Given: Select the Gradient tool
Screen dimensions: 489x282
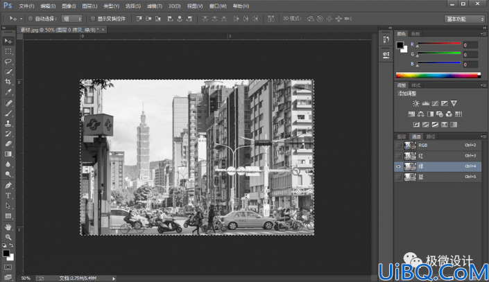Looking at the screenshot, I should pos(8,154).
